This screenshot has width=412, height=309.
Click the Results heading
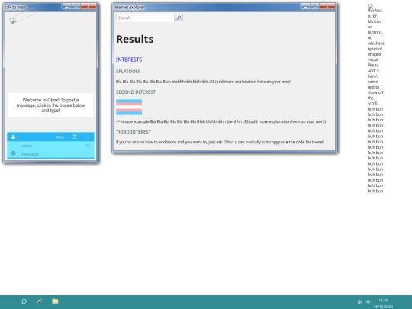click(x=135, y=39)
